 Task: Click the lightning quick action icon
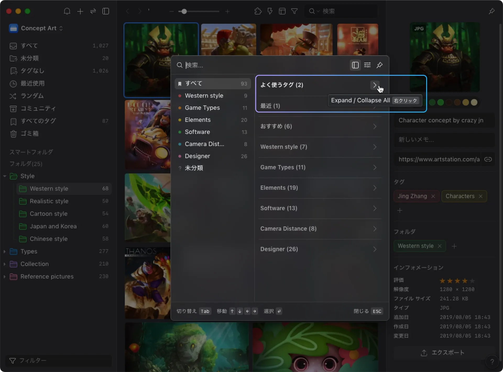coord(270,11)
